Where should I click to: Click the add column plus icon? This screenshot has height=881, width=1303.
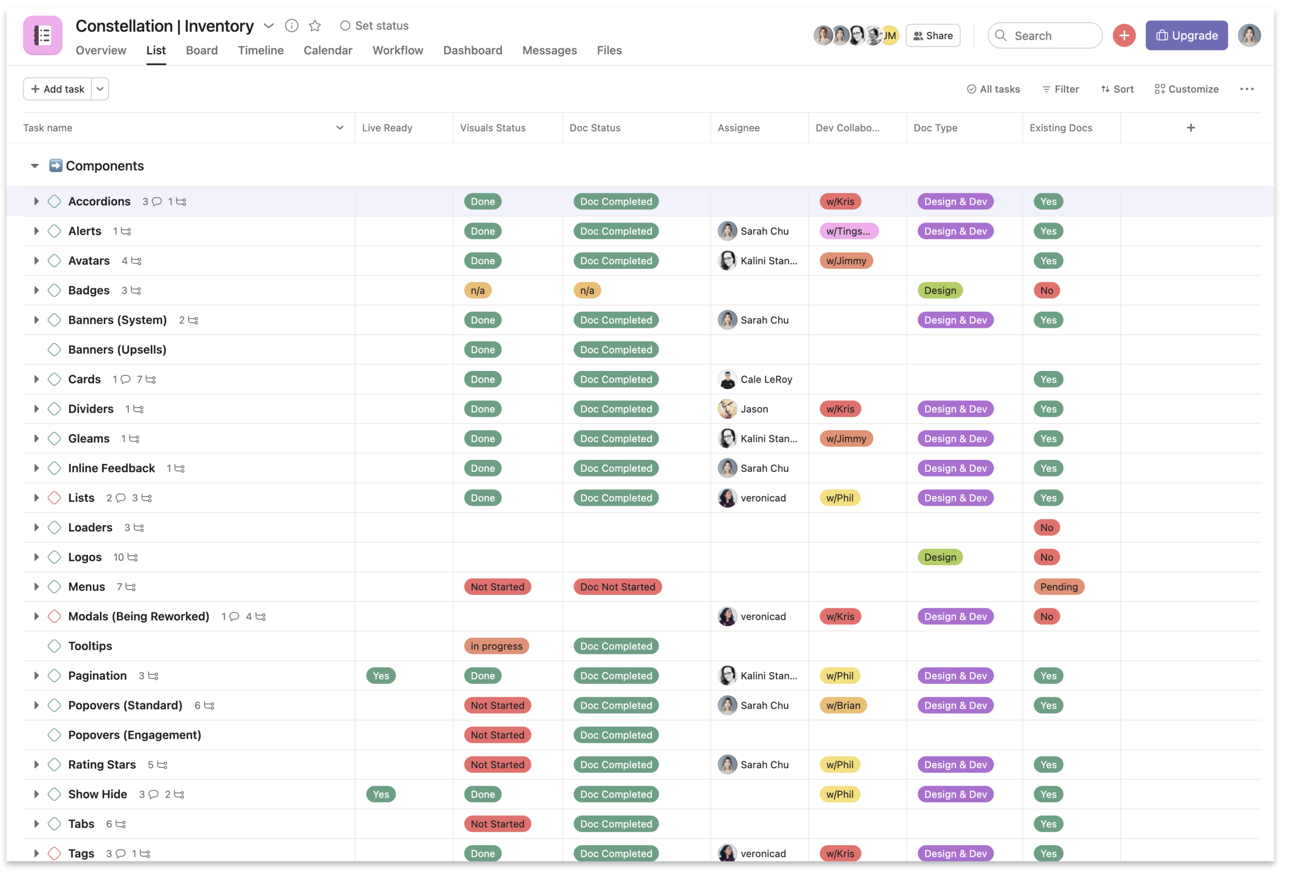(1190, 128)
